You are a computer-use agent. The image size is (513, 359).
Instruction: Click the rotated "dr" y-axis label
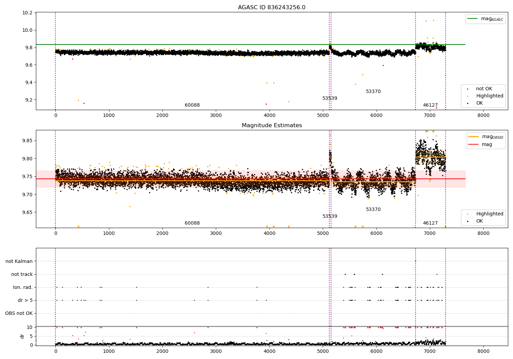click(x=22, y=336)
